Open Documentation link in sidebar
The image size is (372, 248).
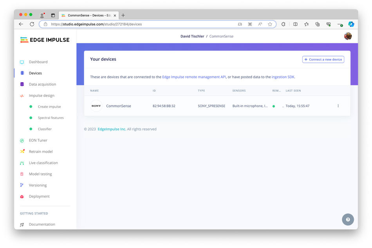pyautogui.click(x=42, y=224)
